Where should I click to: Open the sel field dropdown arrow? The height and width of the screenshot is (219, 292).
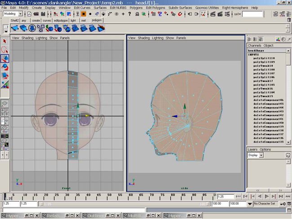click(240, 14)
